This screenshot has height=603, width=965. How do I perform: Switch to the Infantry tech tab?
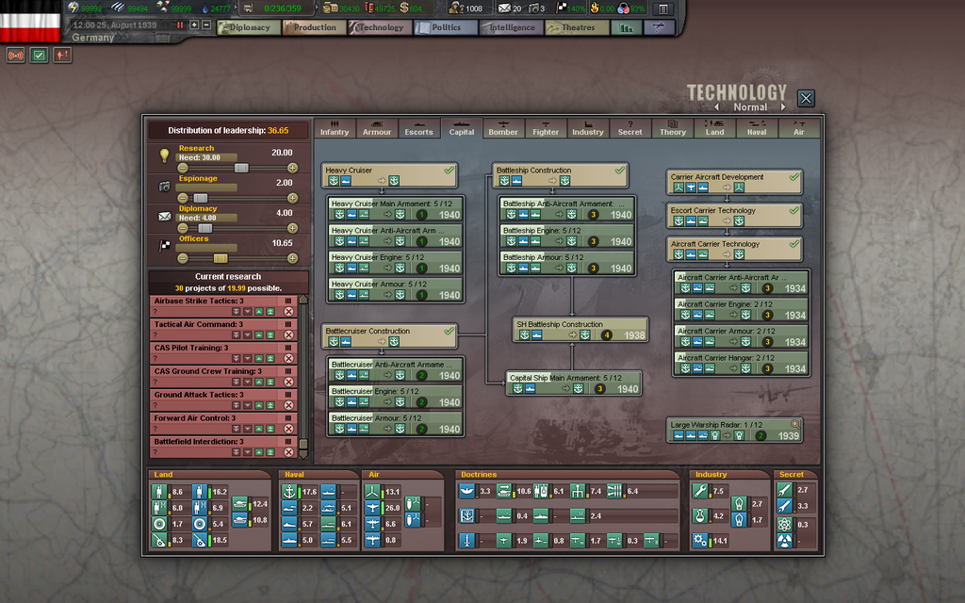click(x=335, y=128)
